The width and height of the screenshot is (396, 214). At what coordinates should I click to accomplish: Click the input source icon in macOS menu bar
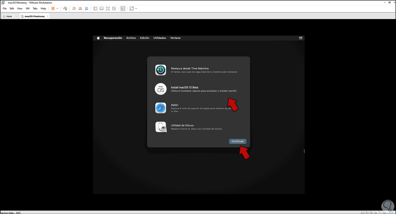click(x=301, y=38)
